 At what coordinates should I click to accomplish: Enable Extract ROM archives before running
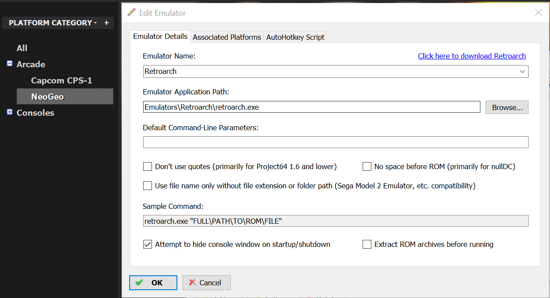(x=367, y=244)
